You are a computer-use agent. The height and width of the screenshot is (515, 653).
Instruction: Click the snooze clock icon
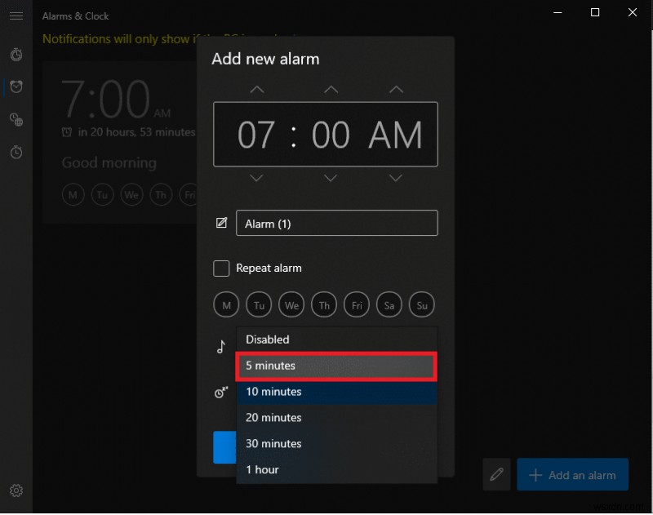[220, 393]
